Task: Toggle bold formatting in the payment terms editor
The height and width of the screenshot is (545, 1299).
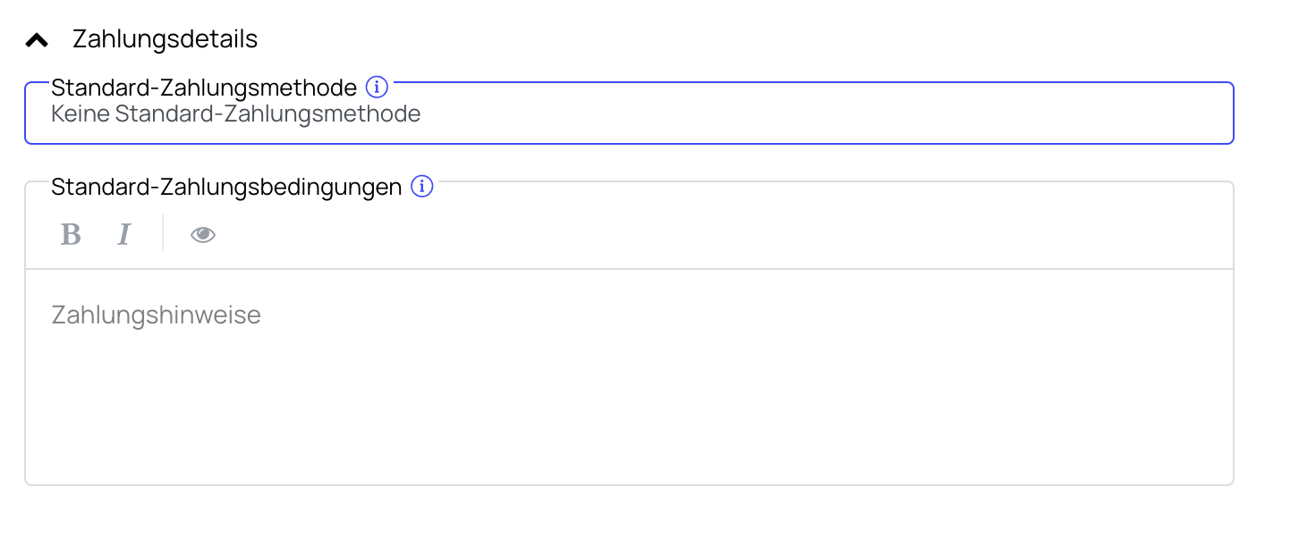Action: (71, 234)
